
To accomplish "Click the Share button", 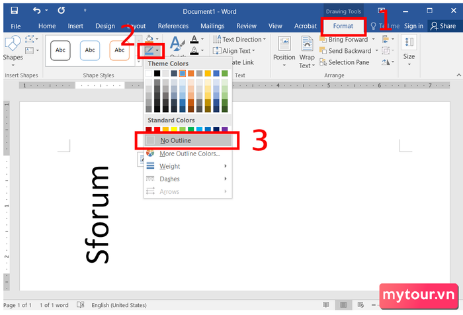I will pos(443,26).
